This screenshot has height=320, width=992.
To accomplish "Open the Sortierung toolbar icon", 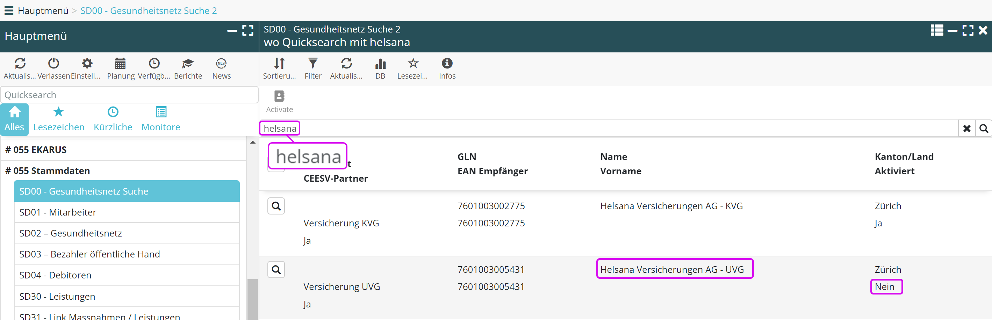I will coord(279,64).
